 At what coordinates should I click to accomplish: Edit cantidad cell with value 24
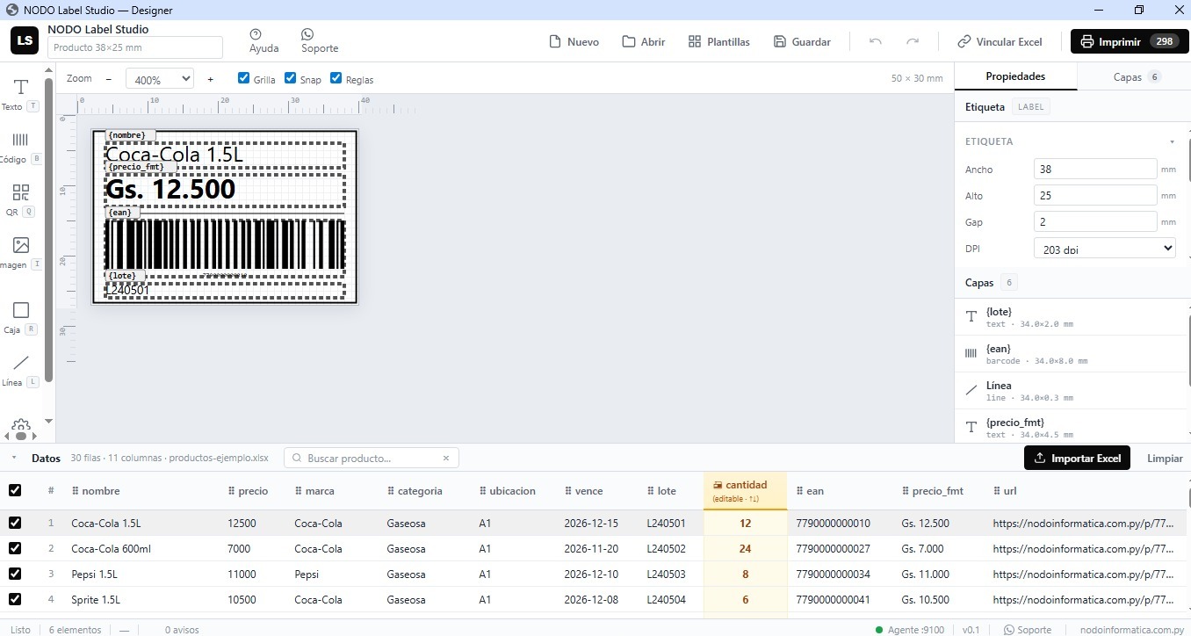click(746, 548)
